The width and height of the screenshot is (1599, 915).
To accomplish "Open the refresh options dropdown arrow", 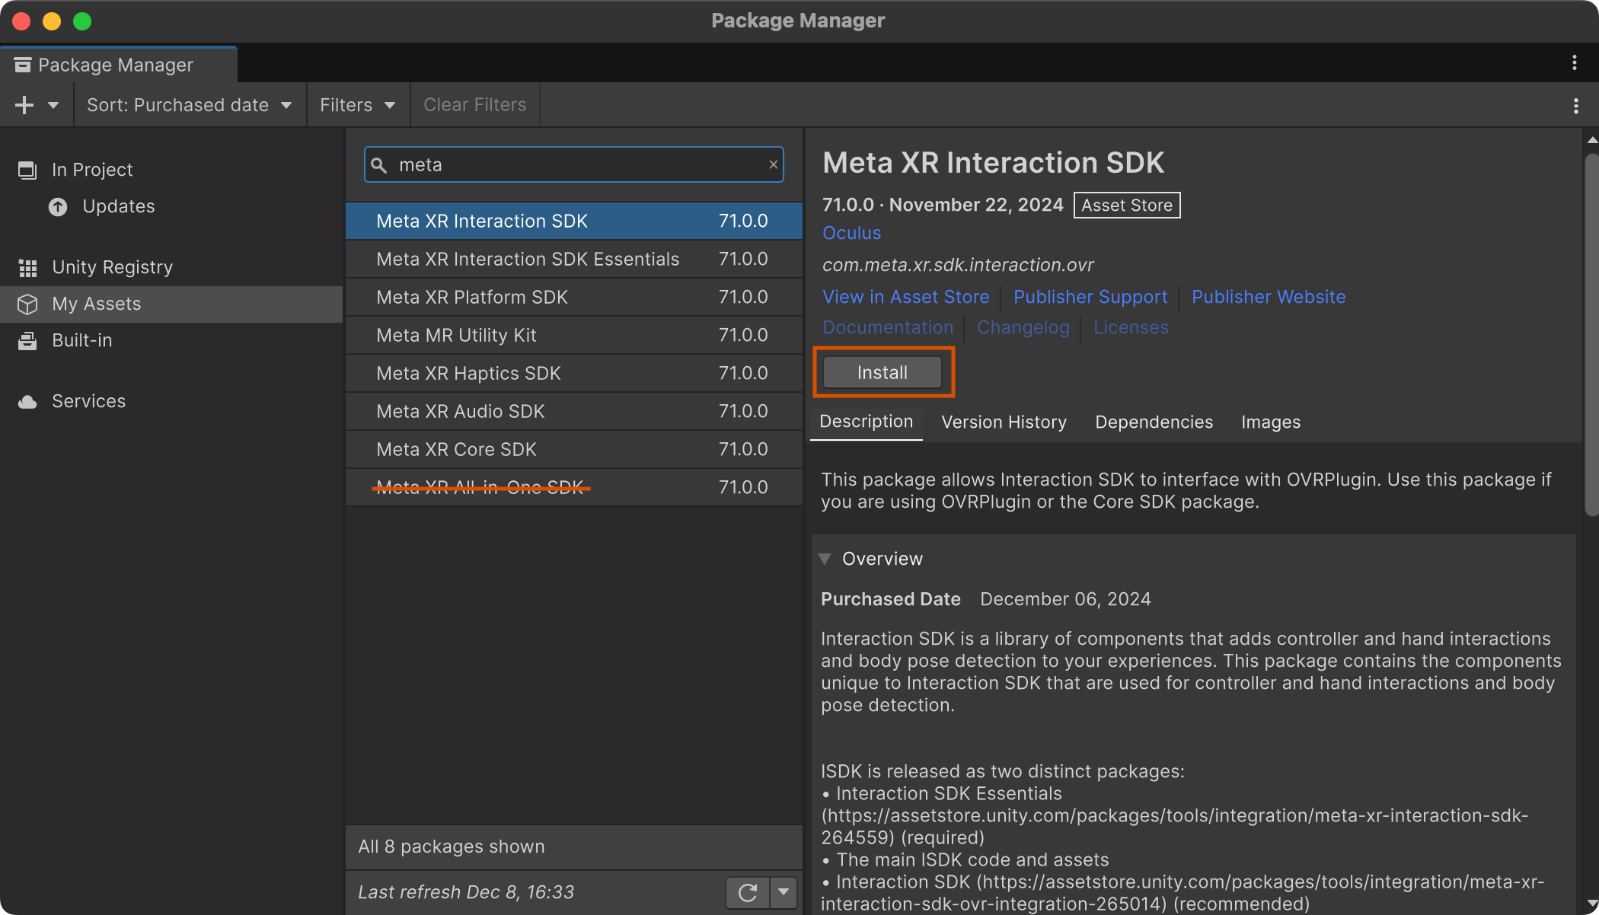I will pyautogui.click(x=784, y=891).
